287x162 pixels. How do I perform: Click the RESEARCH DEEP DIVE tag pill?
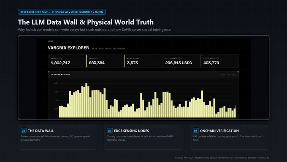[62, 12]
